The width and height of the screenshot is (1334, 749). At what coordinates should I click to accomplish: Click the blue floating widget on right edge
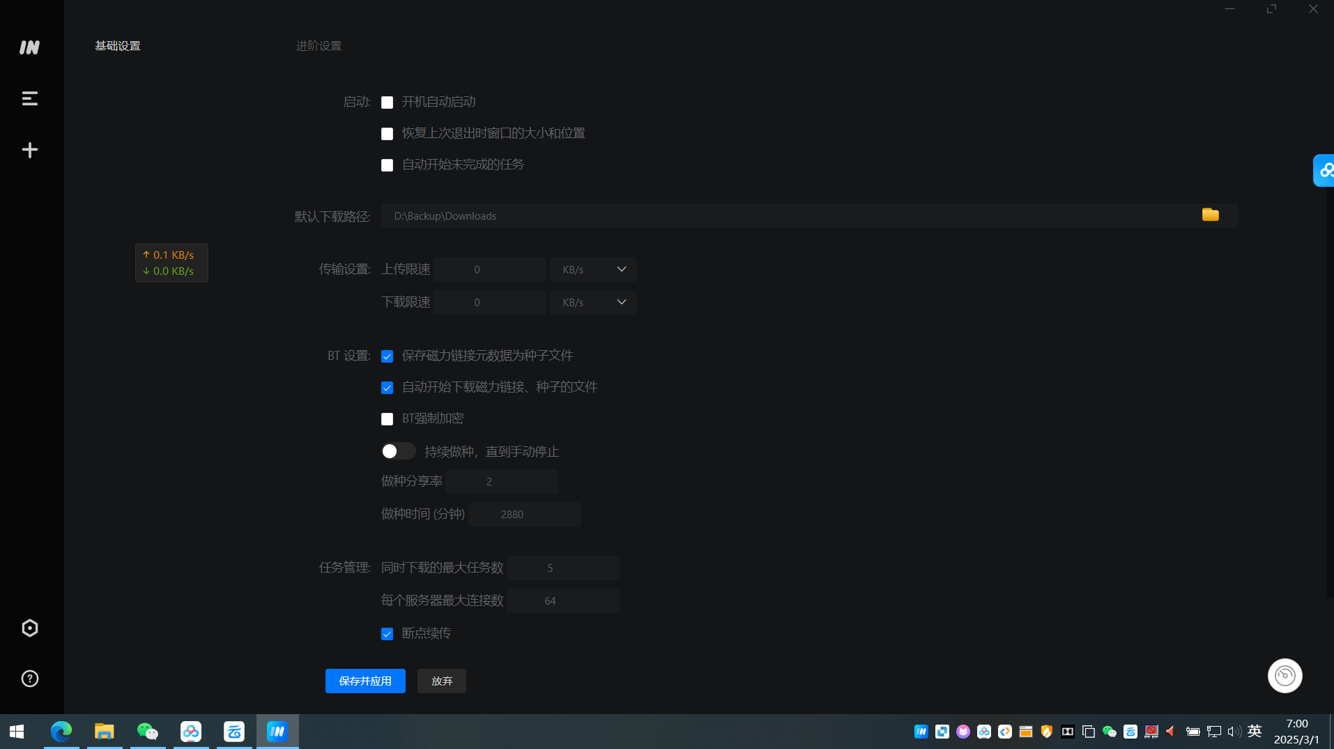pos(1324,170)
